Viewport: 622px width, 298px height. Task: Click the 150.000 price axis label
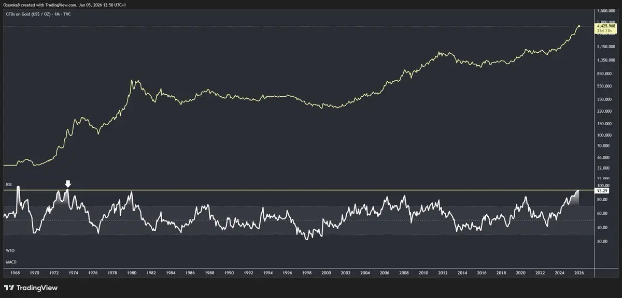click(604, 123)
